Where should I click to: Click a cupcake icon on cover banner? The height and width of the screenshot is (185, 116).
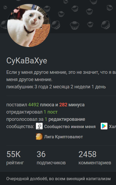point(75,25)
